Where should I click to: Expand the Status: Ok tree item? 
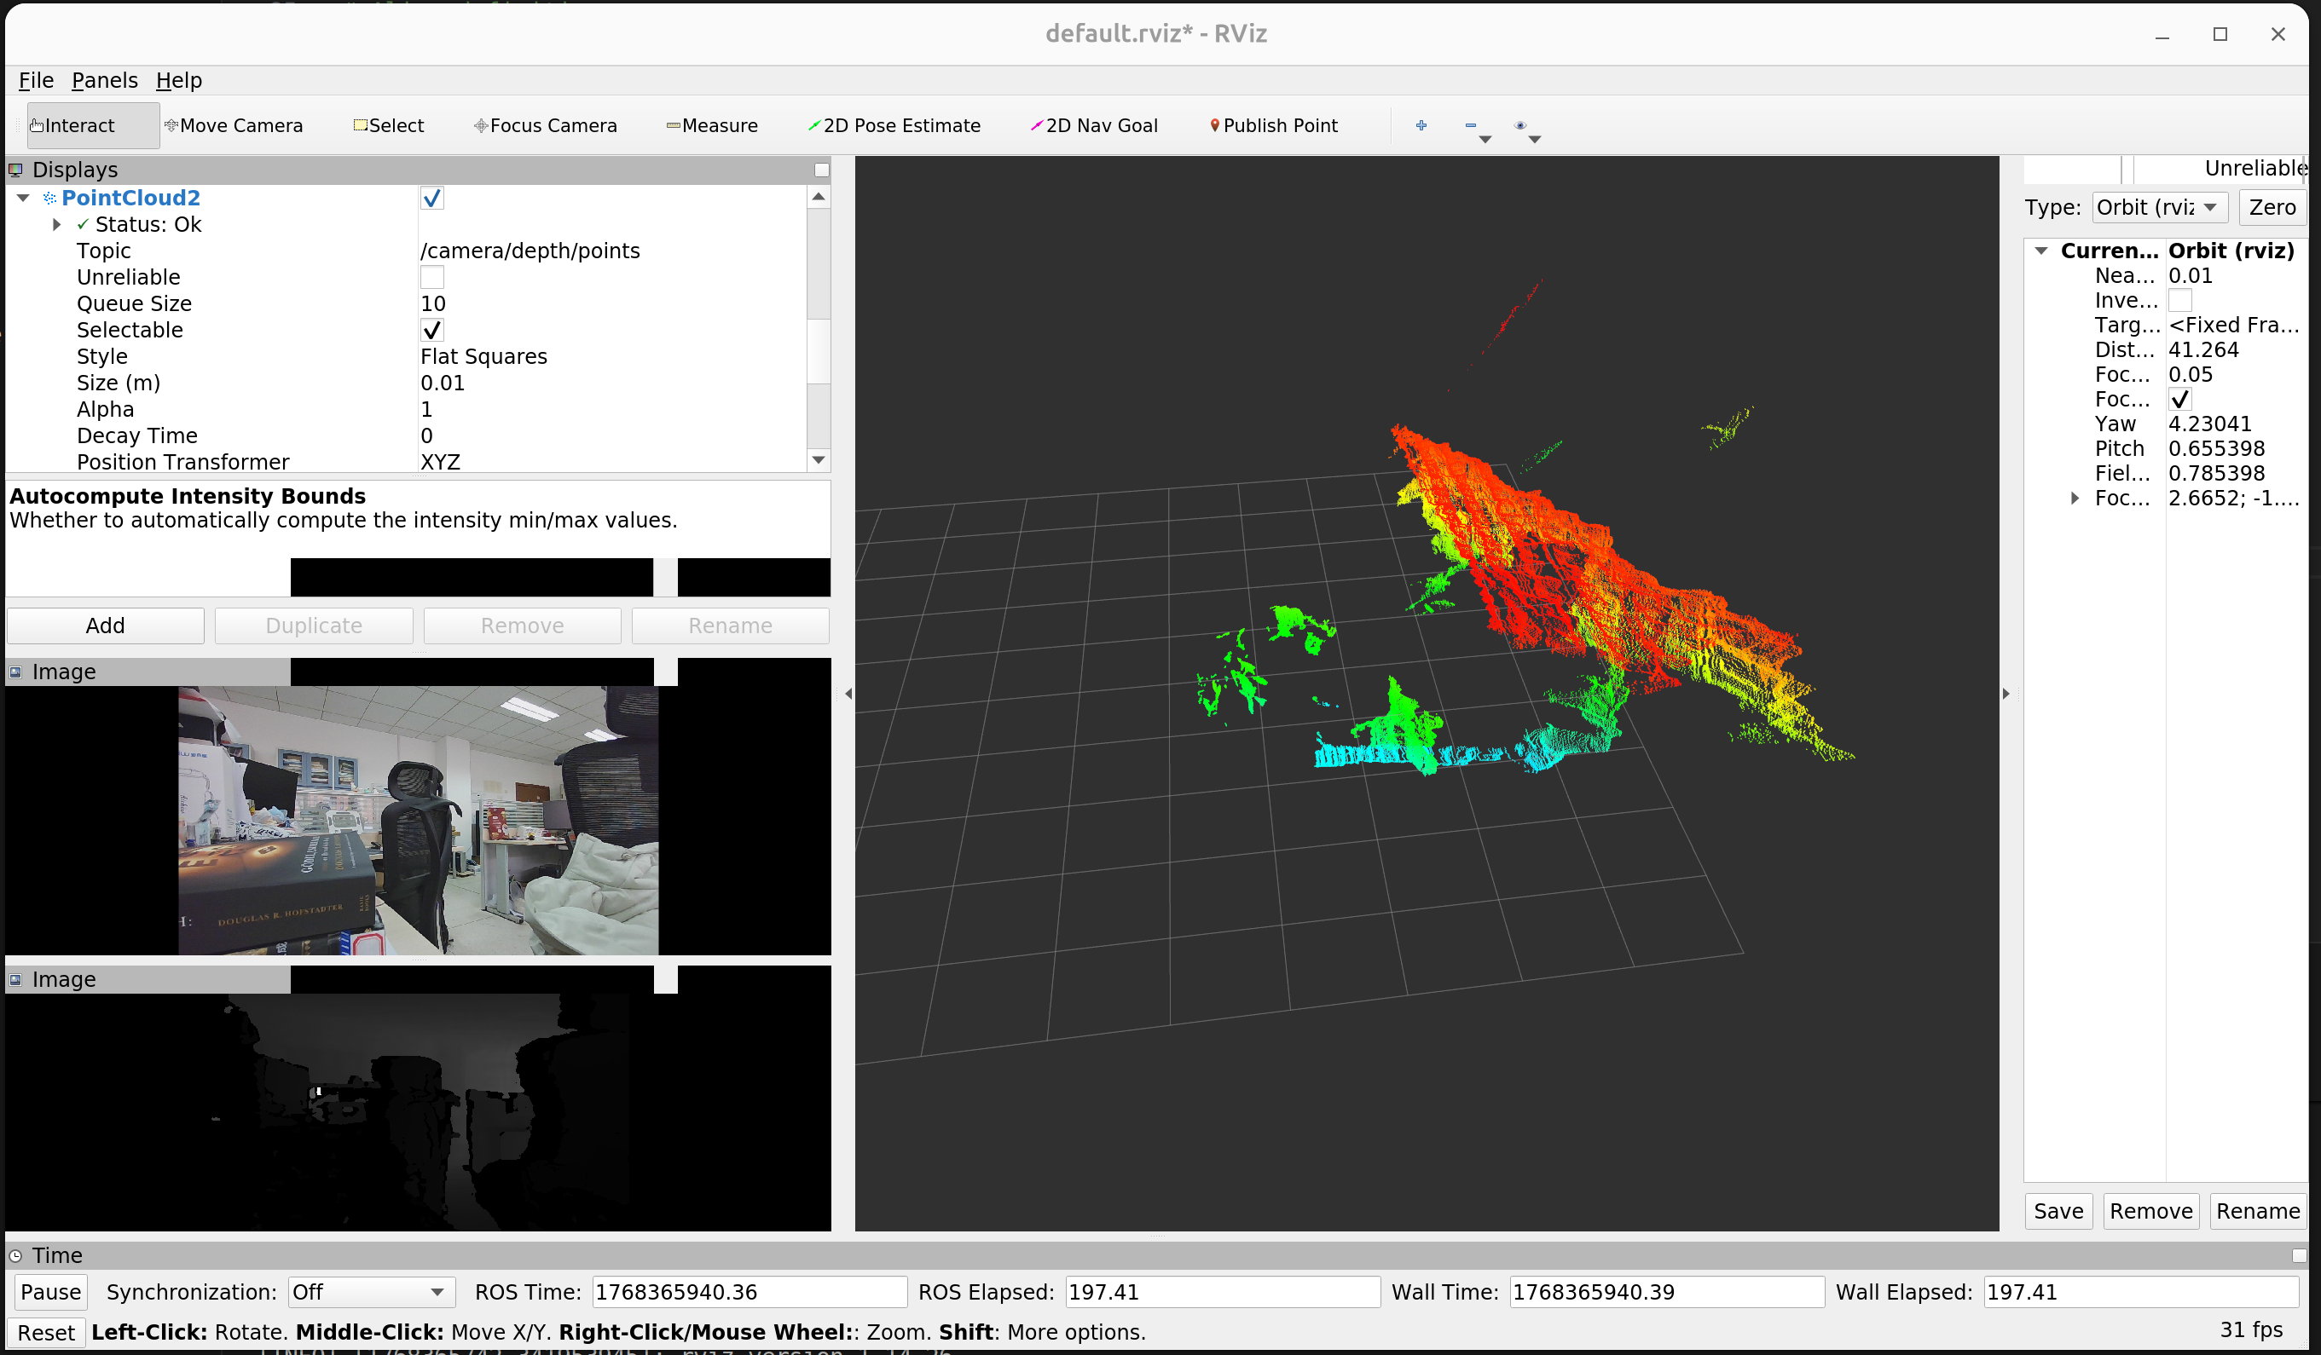coord(57,225)
